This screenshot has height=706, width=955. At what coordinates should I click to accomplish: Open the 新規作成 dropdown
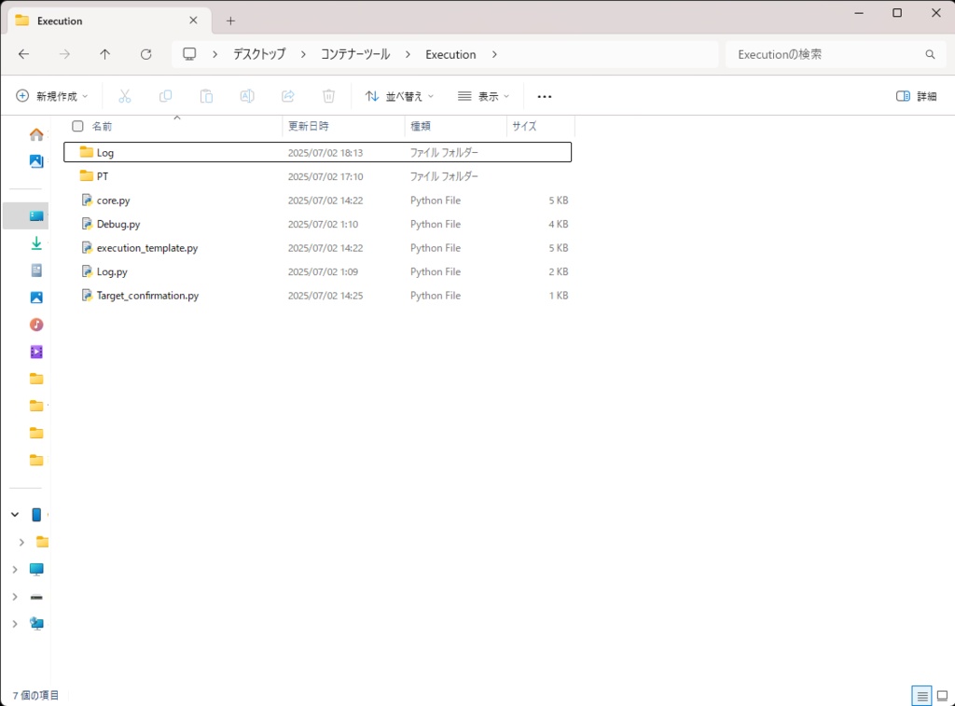[x=52, y=96]
